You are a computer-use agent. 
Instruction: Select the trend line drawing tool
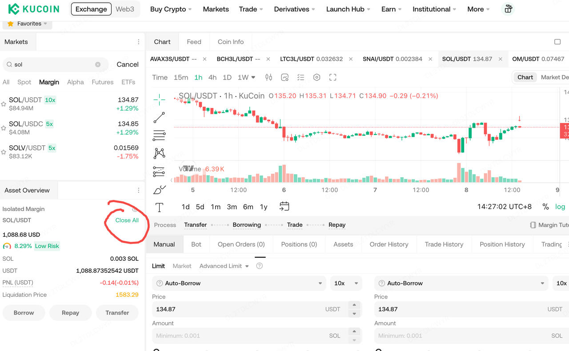(159, 117)
